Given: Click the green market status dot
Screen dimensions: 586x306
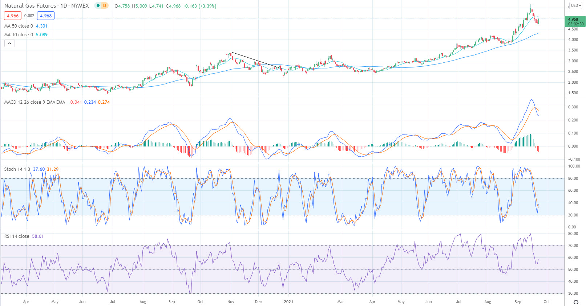Looking at the screenshot, I should pyautogui.click(x=98, y=5).
